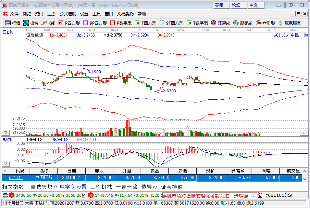Click the Shanghai 沪 index icon
The width and height of the screenshot is (310, 208).
click(12, 195)
